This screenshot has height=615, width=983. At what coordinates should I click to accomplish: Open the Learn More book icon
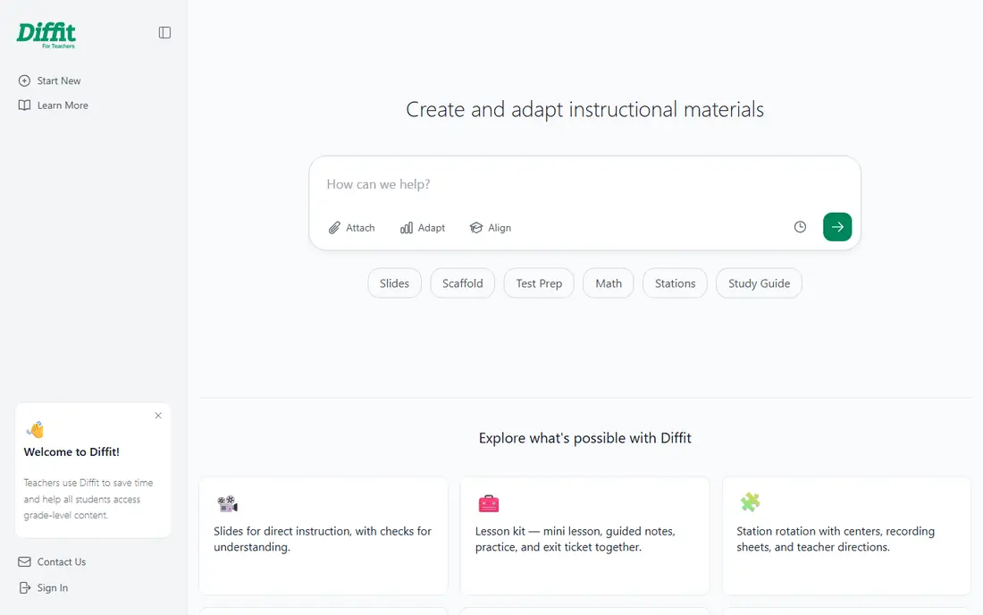(24, 105)
